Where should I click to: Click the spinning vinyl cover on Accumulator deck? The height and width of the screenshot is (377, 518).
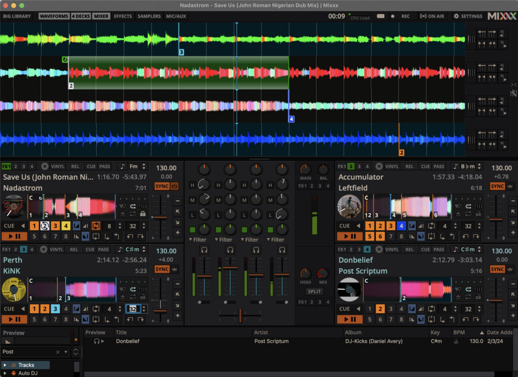349,207
